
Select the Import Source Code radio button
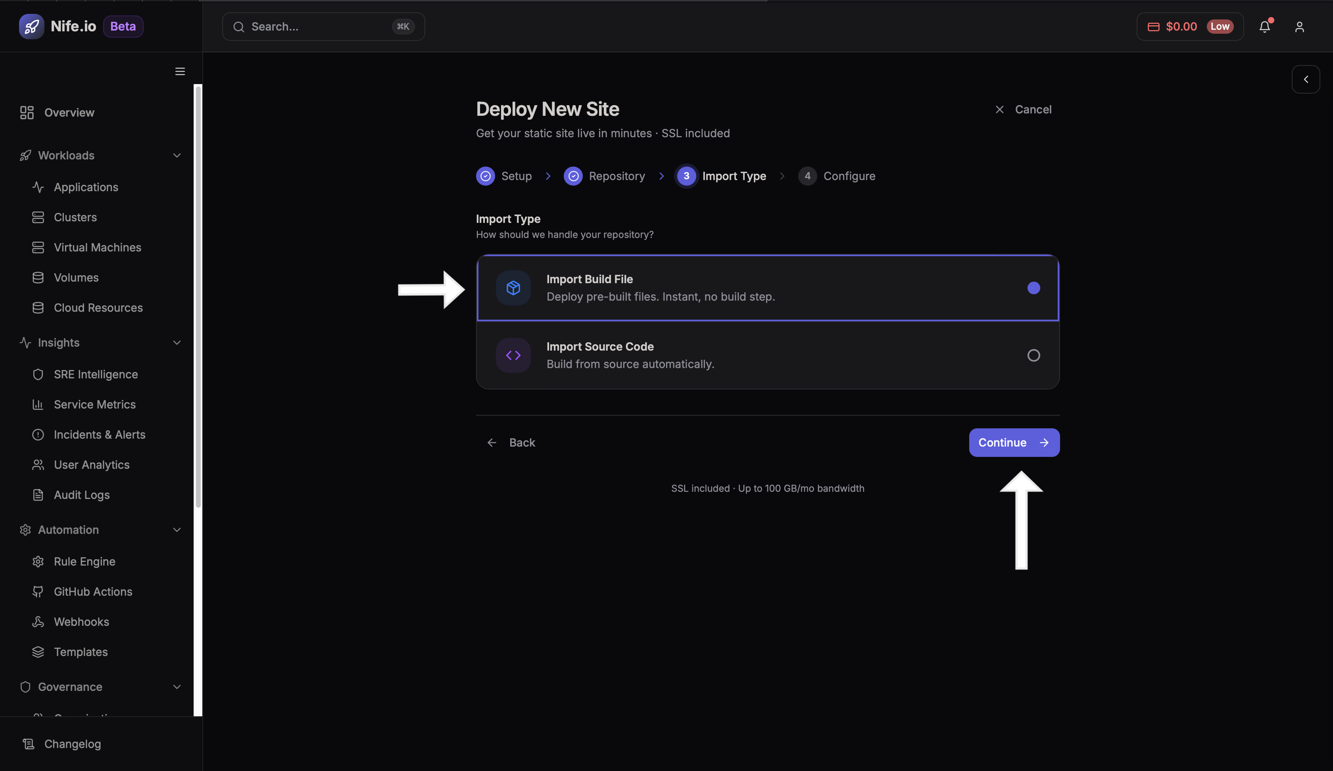point(1033,355)
